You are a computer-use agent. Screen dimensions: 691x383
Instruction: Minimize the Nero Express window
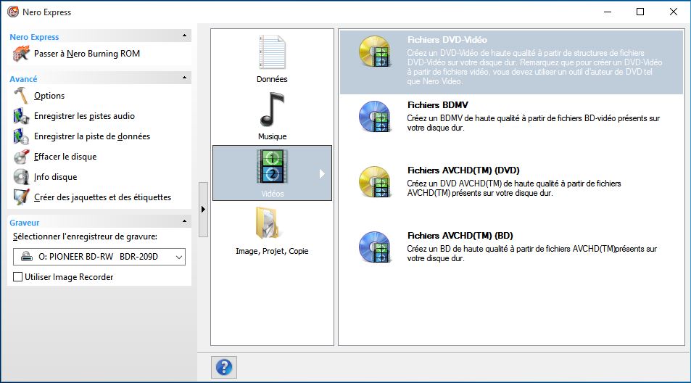coord(608,12)
